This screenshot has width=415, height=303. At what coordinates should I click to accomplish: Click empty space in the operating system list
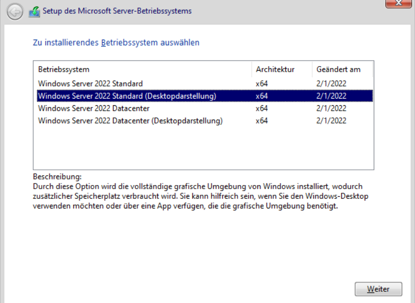click(203, 148)
